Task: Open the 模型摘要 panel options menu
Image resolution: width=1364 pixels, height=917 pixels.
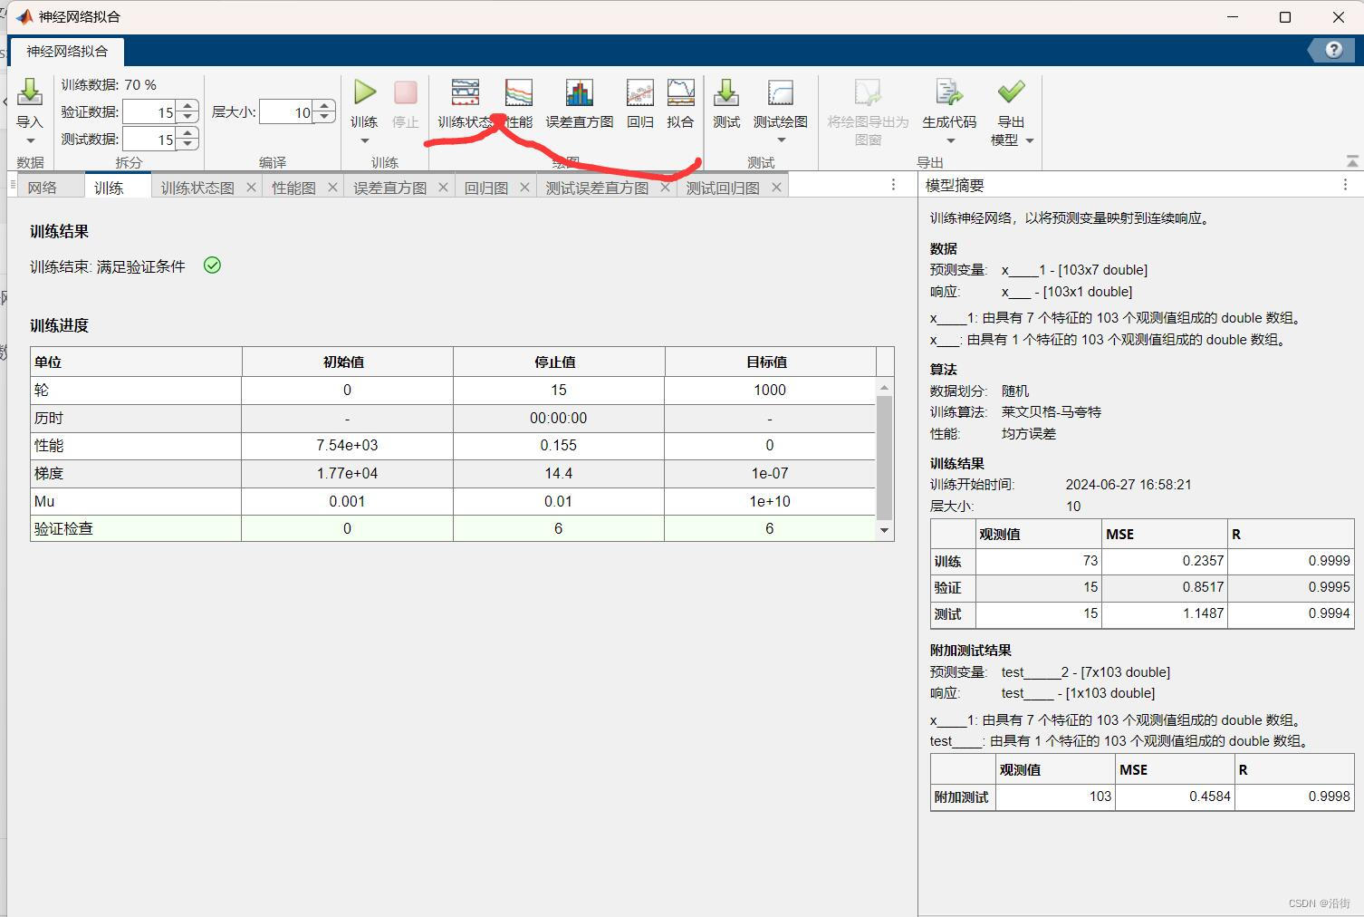Action: [1347, 185]
